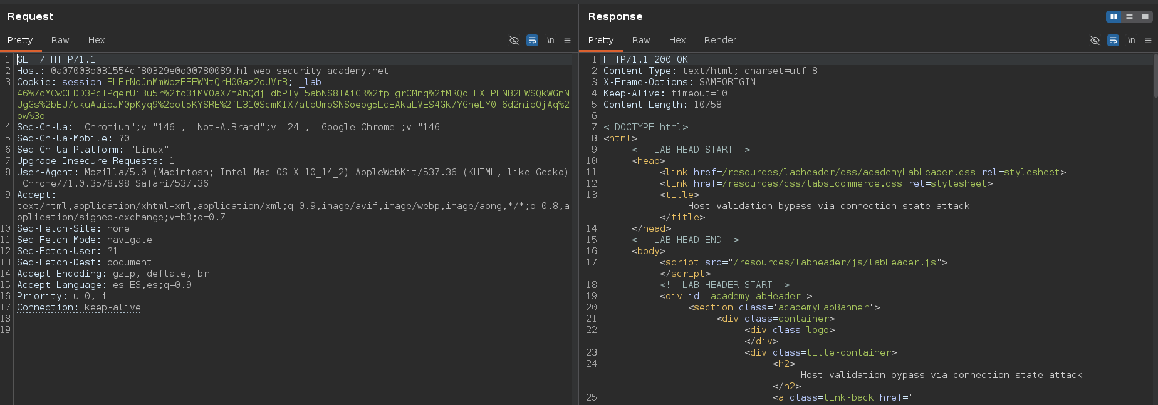Switch Request view to Hex tab
This screenshot has width=1158, height=405.
(96, 40)
